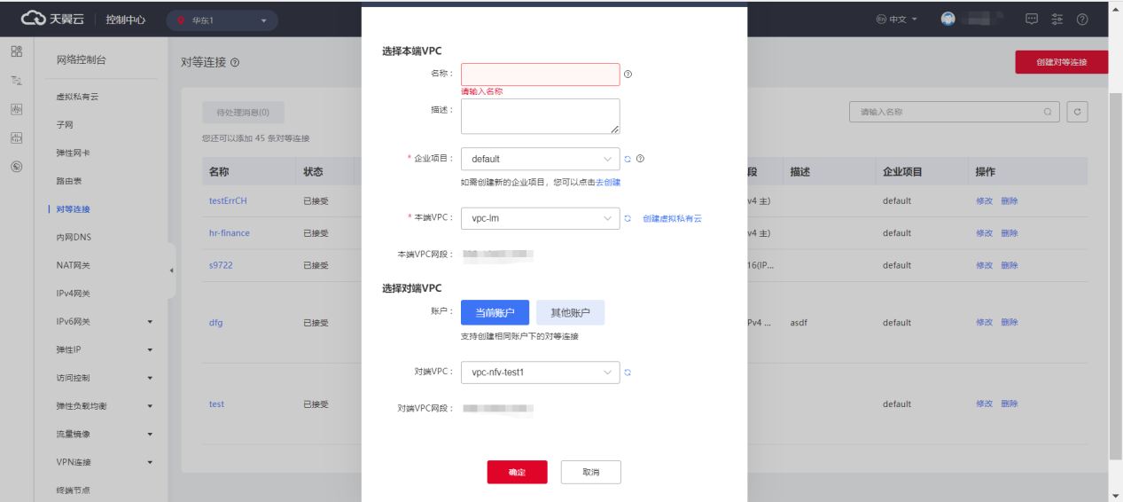The width and height of the screenshot is (1123, 502).
Task: Open 子网 in sidebar
Action: point(65,125)
